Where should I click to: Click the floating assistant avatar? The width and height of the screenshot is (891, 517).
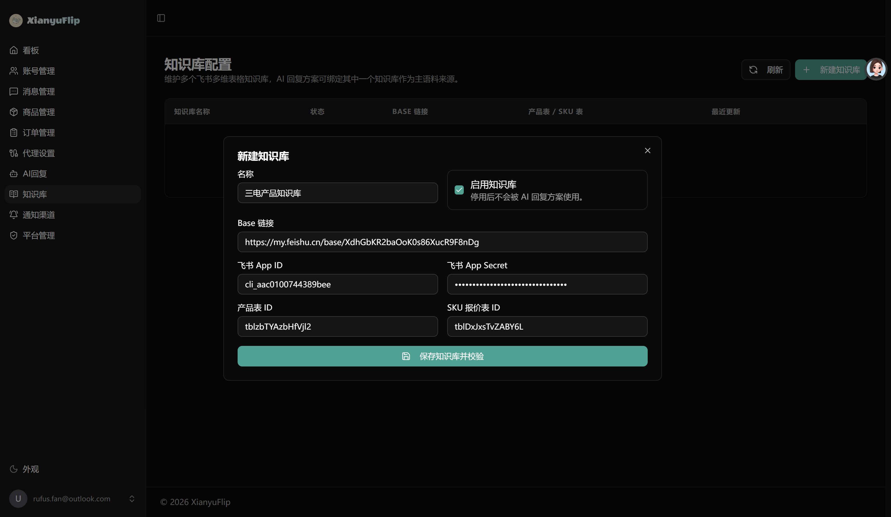[876, 69]
